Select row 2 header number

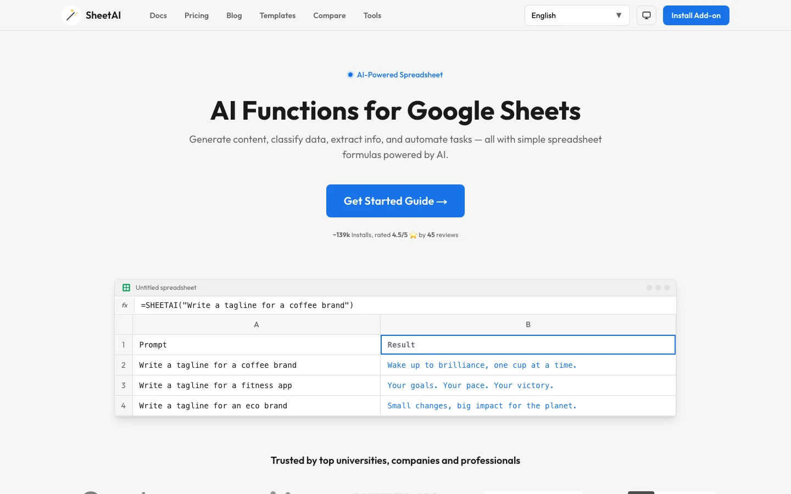124,365
